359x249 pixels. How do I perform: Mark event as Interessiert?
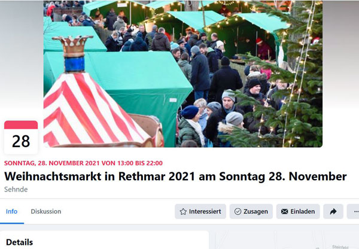pos(200,211)
